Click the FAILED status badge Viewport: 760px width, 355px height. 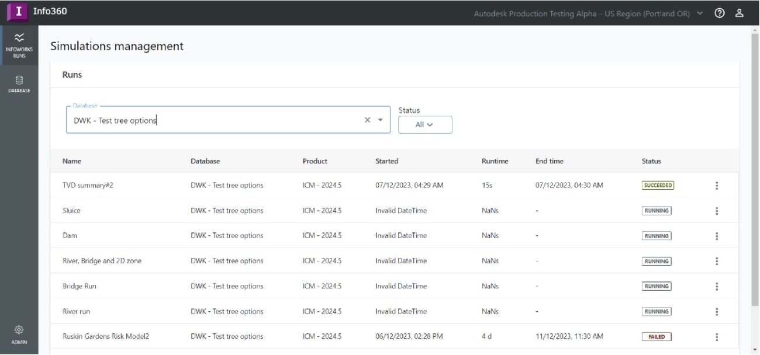point(657,336)
